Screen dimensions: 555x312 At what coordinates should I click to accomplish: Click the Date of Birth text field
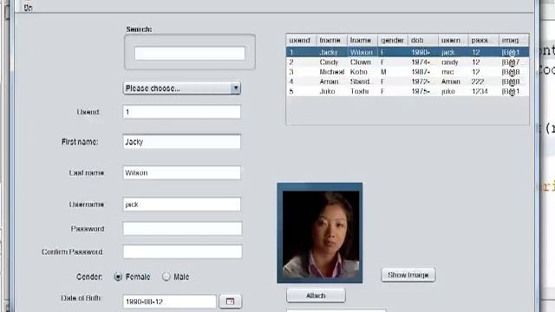click(x=170, y=302)
